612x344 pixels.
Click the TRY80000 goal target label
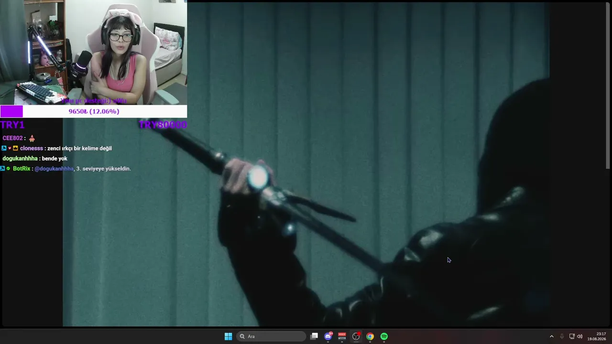pos(163,125)
